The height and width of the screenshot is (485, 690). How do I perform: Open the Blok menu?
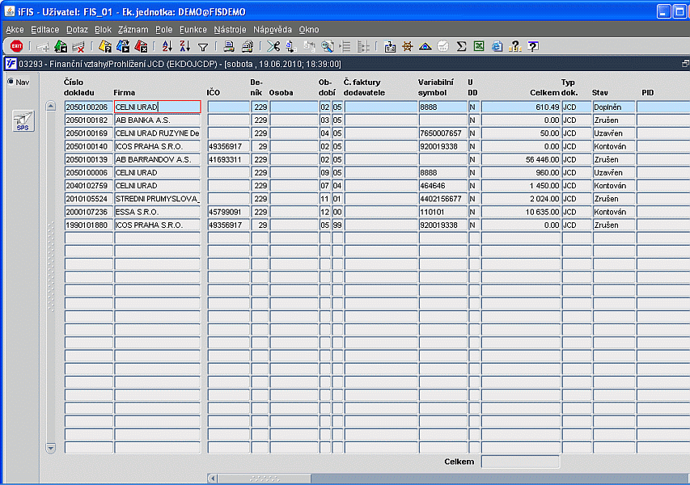[103, 29]
